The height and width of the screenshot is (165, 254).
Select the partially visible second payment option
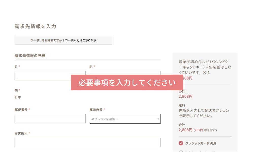pos(181,152)
